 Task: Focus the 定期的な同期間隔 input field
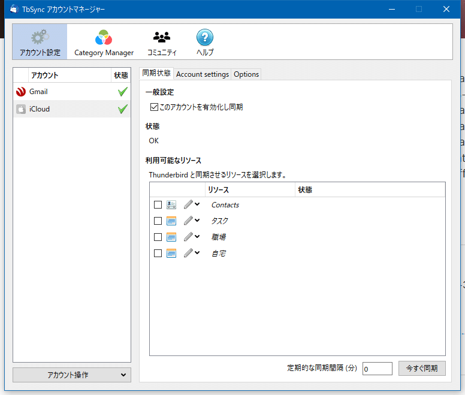[378, 369]
